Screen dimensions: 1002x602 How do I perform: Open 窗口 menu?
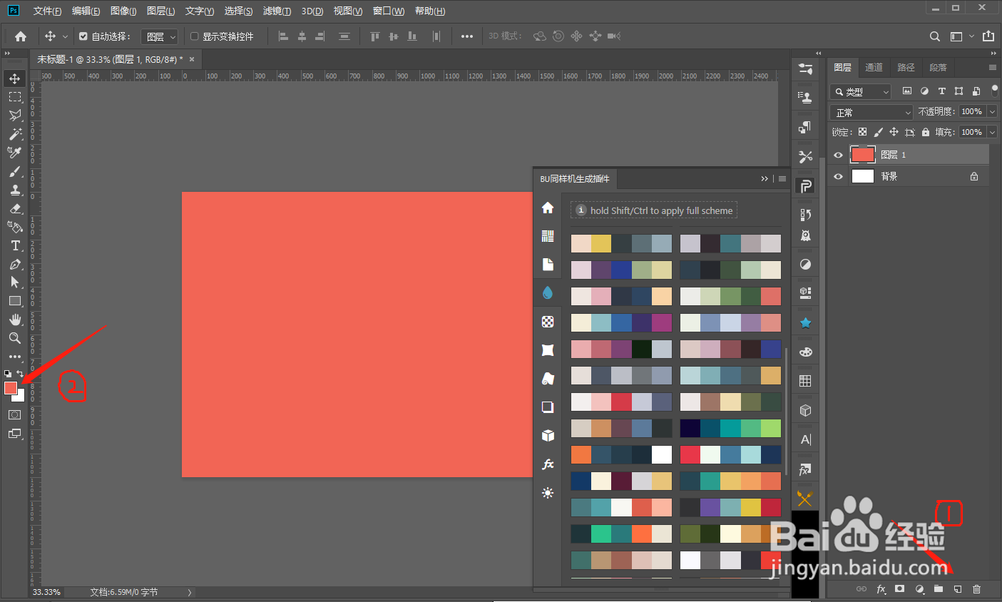point(388,11)
